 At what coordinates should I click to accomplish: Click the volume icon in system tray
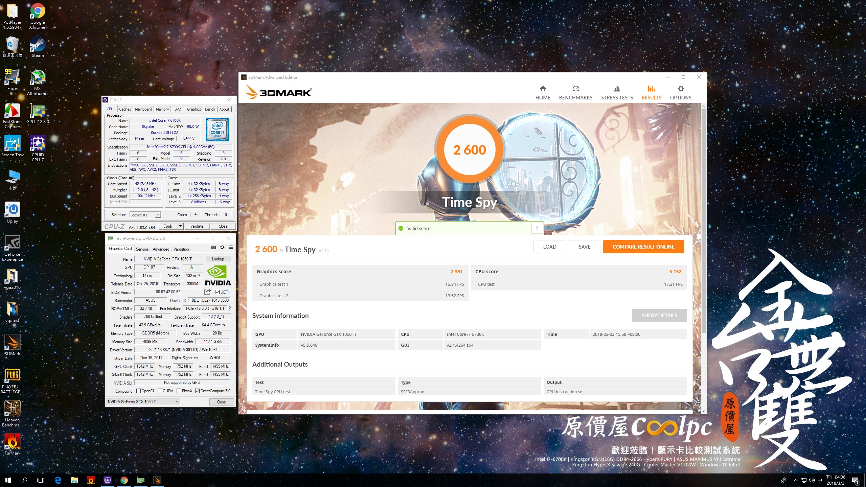[812, 480]
